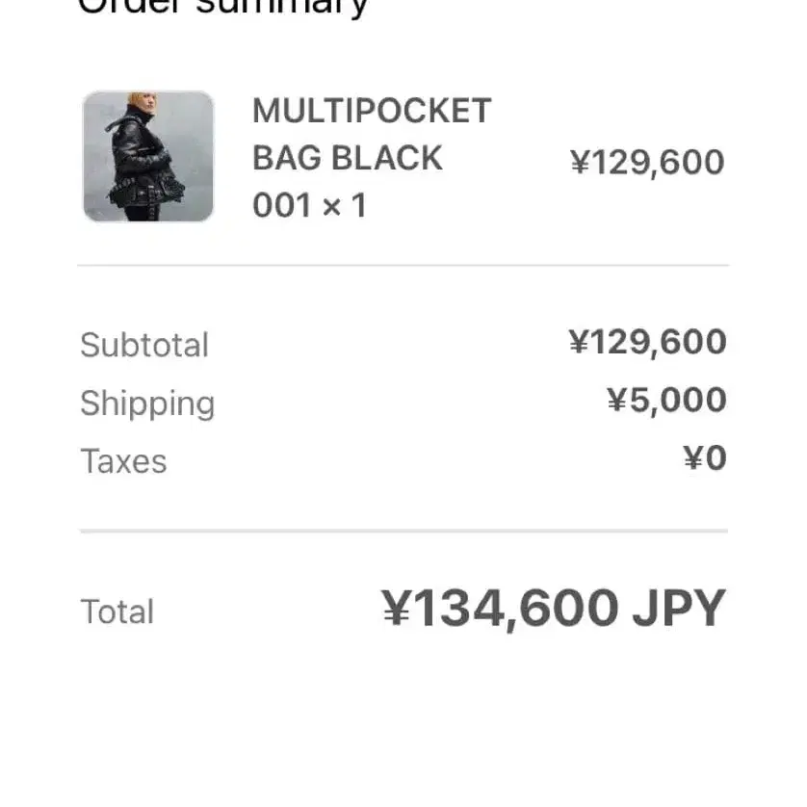Tap the '001 × 1' quantity text
Image resolution: width=807 pixels, height=807 pixels.
[309, 205]
